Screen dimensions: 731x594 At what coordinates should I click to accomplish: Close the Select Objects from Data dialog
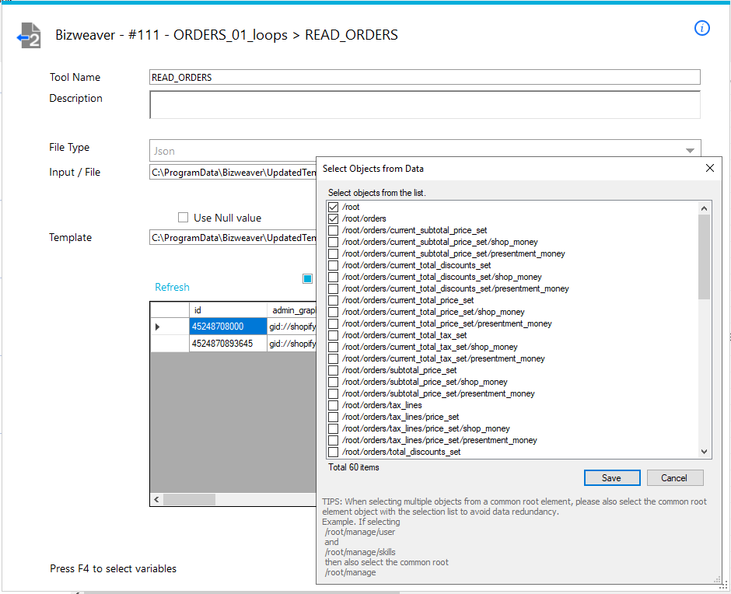pos(709,168)
